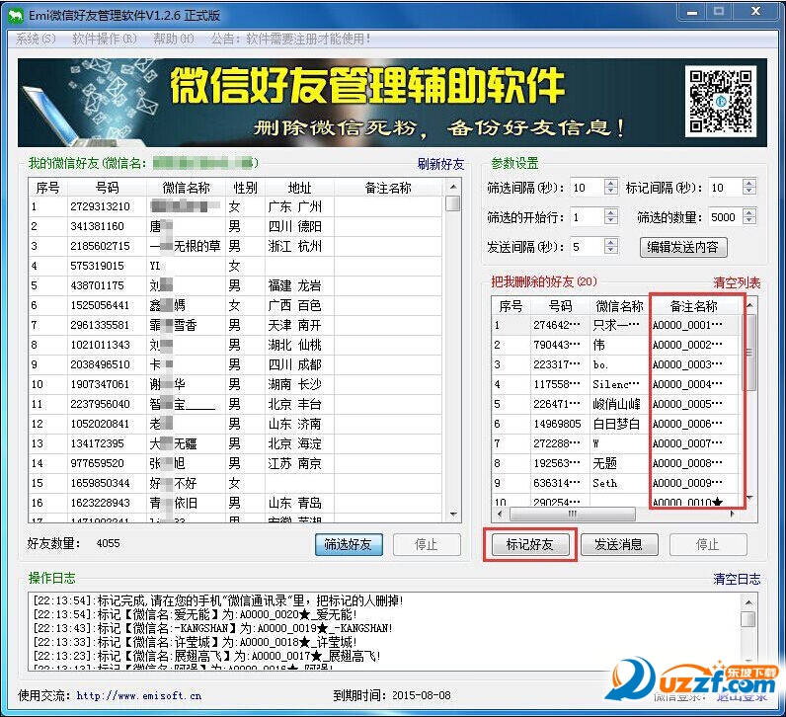Screen dimensions: 786x717
Task: Sort friends list by 序号 column header
Action: point(47,188)
